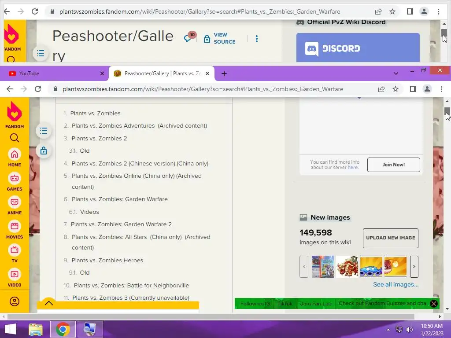Jump to 3.1 Old subsection
451x338 pixels.
85,151
